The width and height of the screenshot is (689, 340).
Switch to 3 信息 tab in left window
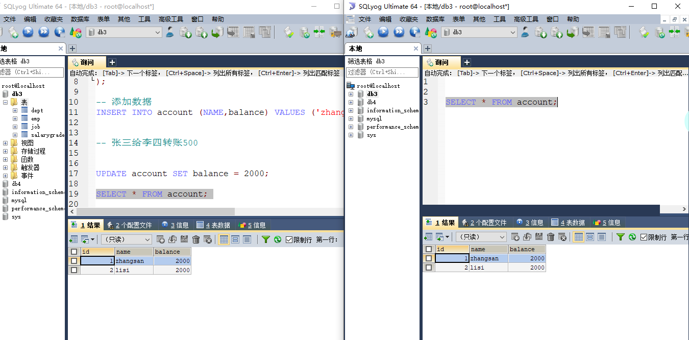click(x=175, y=225)
